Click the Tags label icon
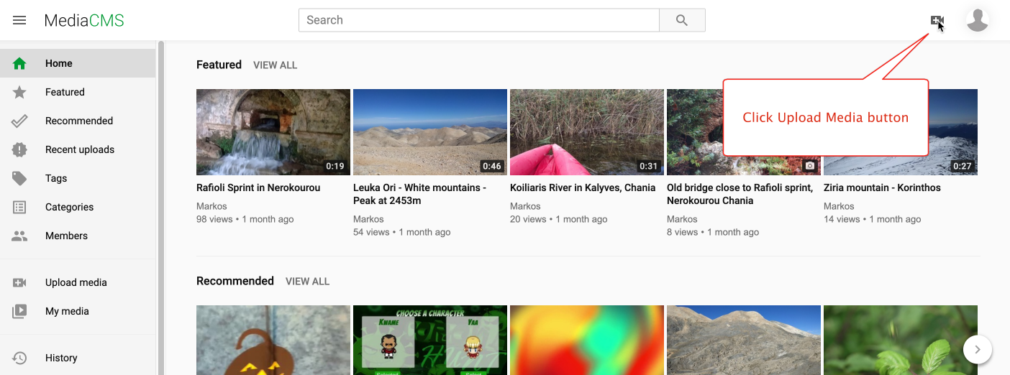This screenshot has width=1010, height=375. [x=19, y=178]
